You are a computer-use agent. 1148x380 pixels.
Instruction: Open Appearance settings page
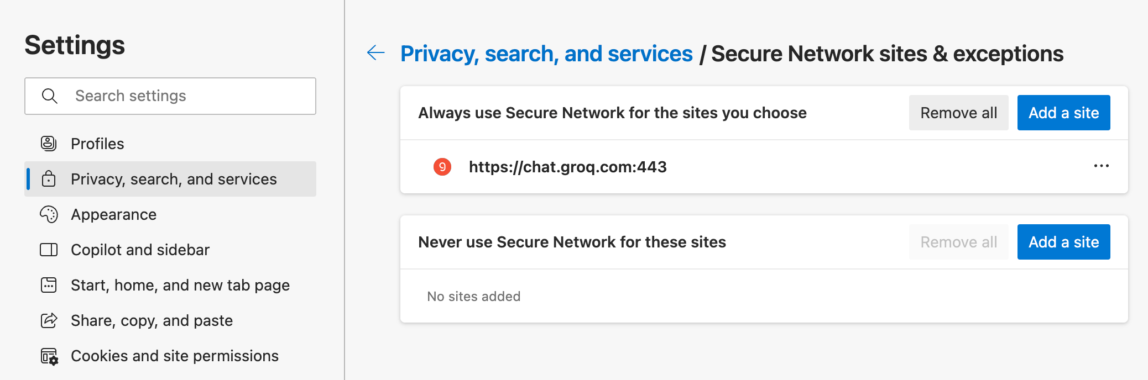tap(113, 214)
